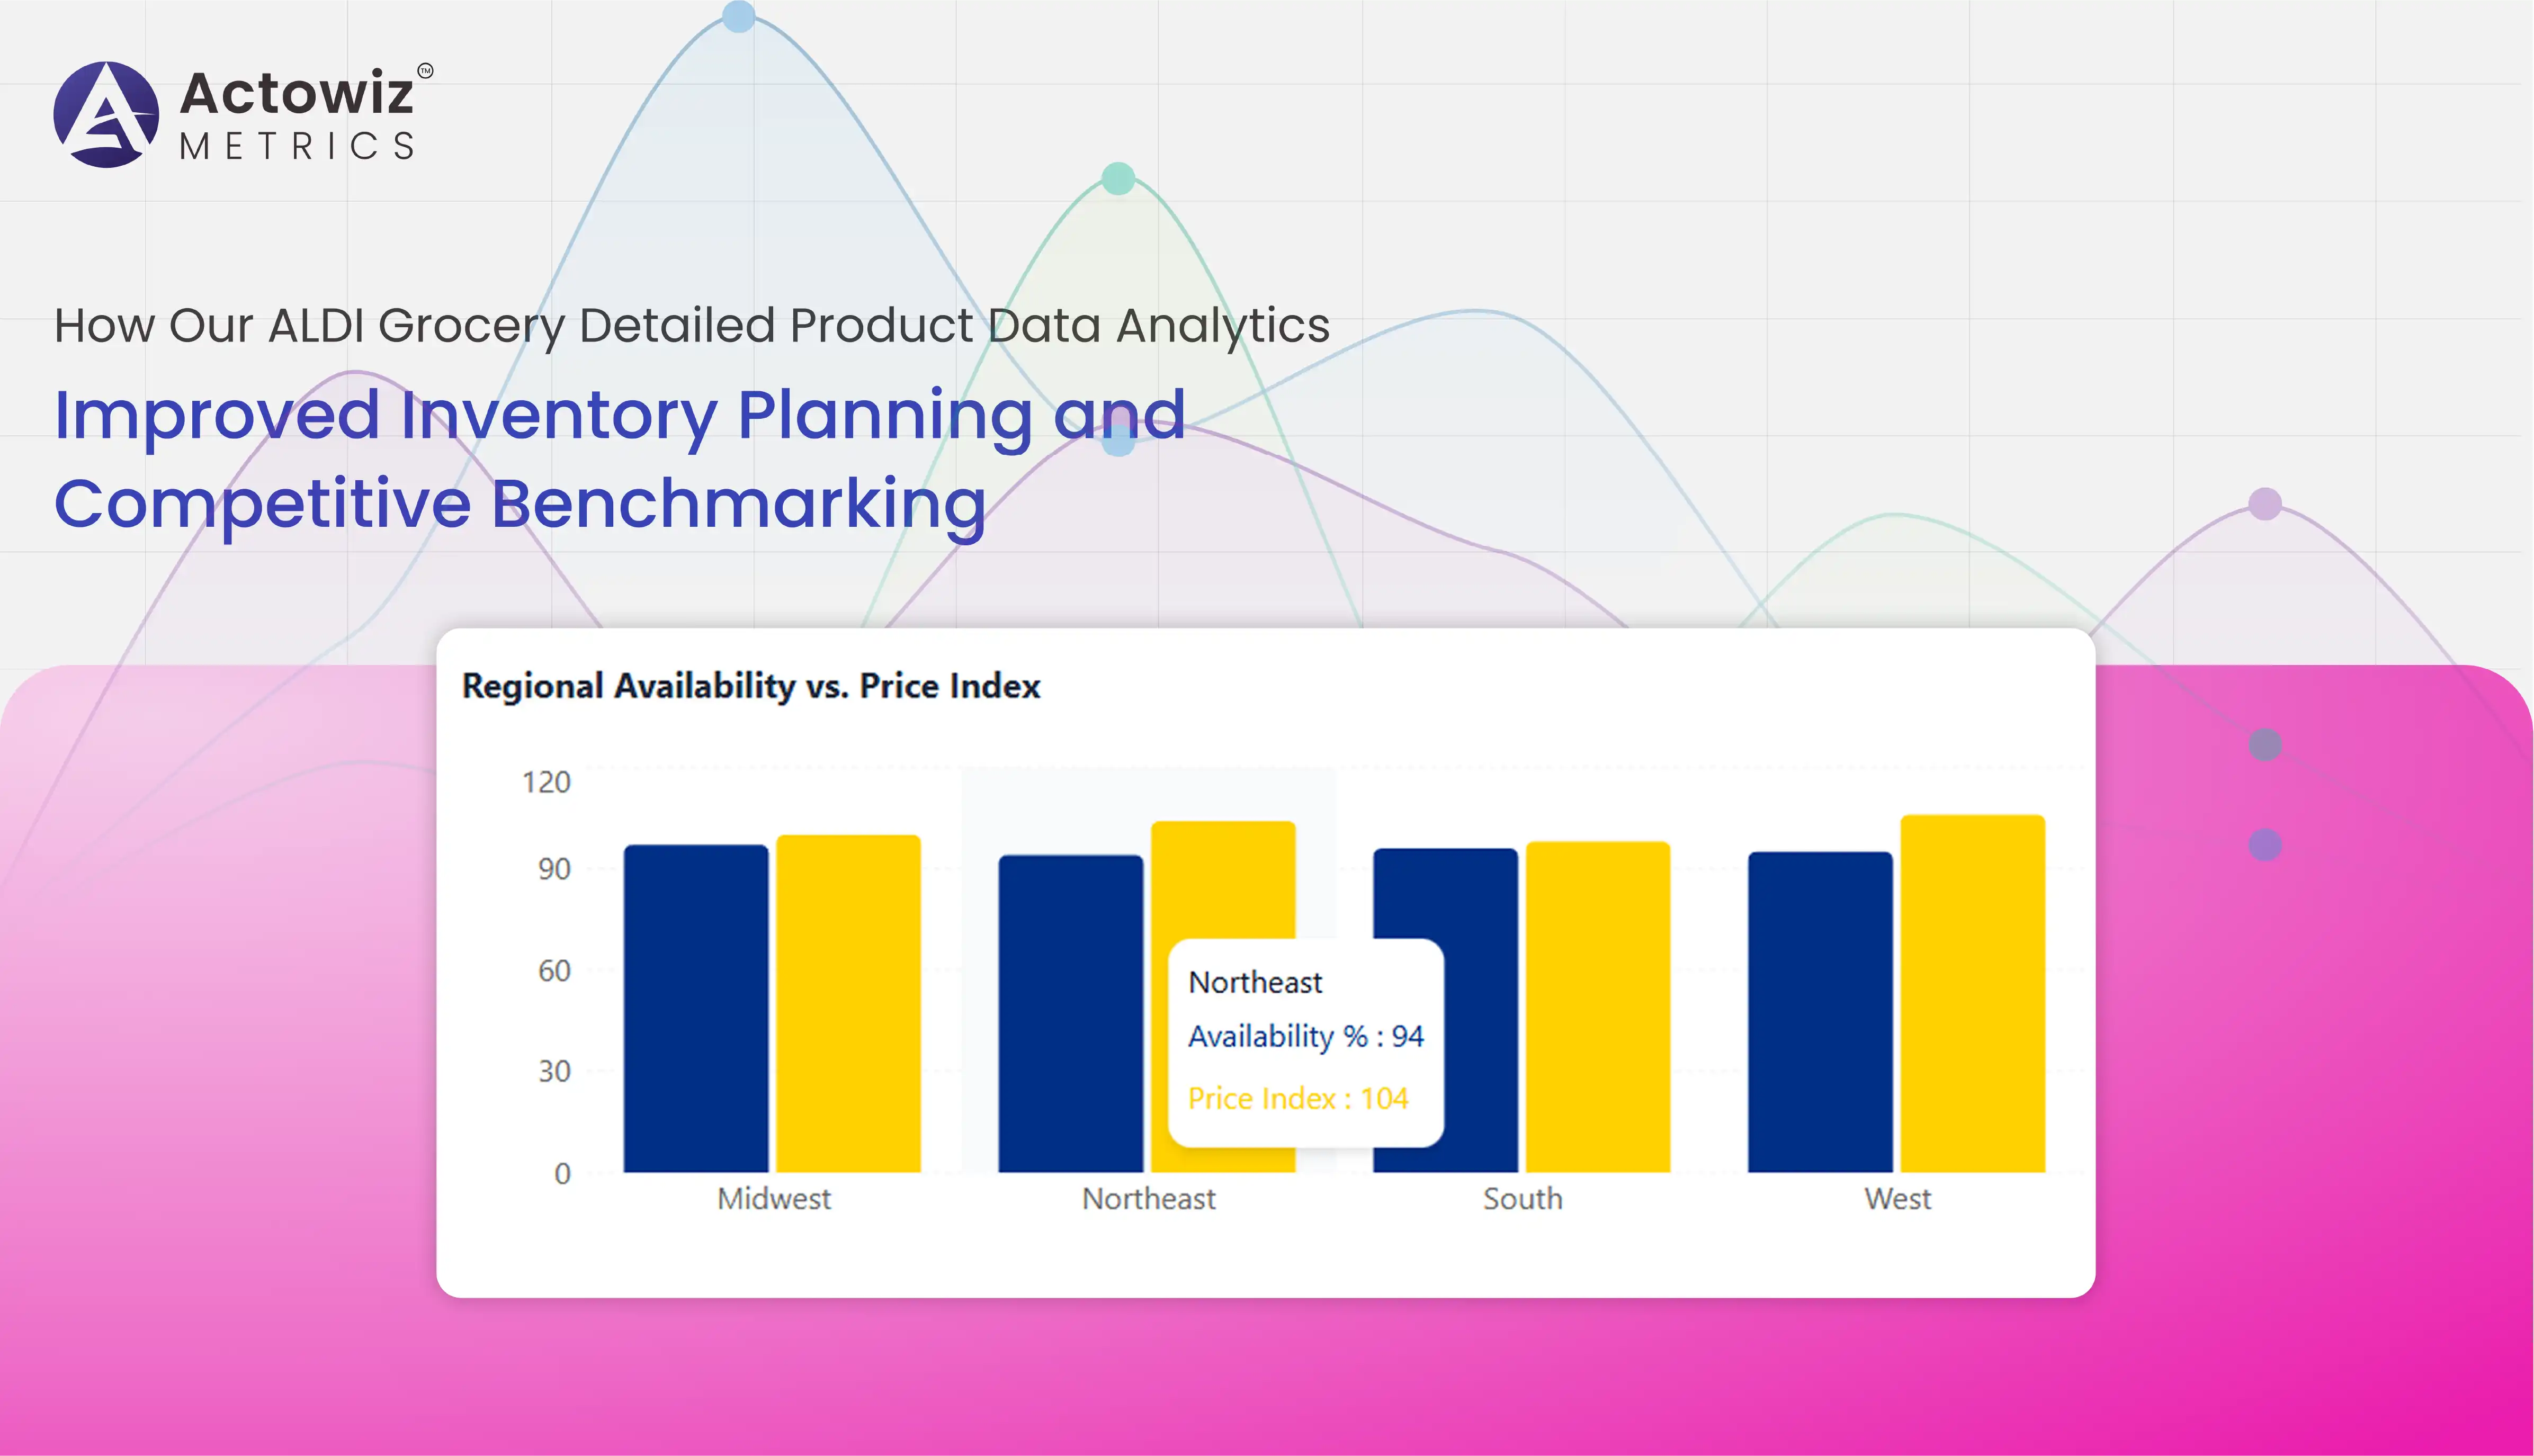Click the green data point on green curve
Image resolution: width=2534 pixels, height=1456 pixels.
click(1118, 178)
